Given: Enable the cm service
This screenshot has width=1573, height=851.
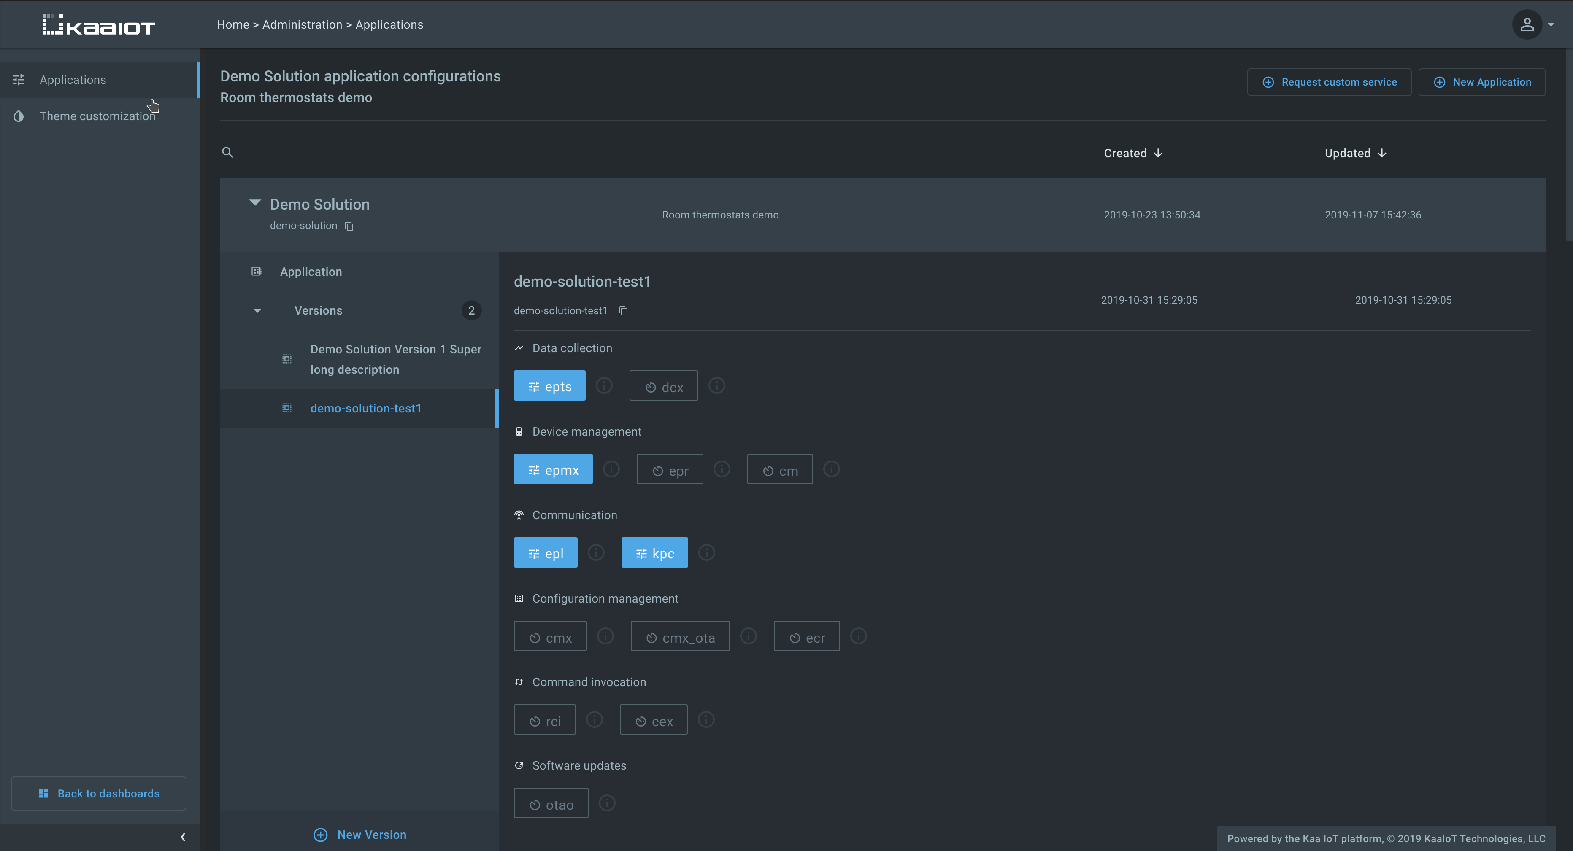Looking at the screenshot, I should point(780,469).
